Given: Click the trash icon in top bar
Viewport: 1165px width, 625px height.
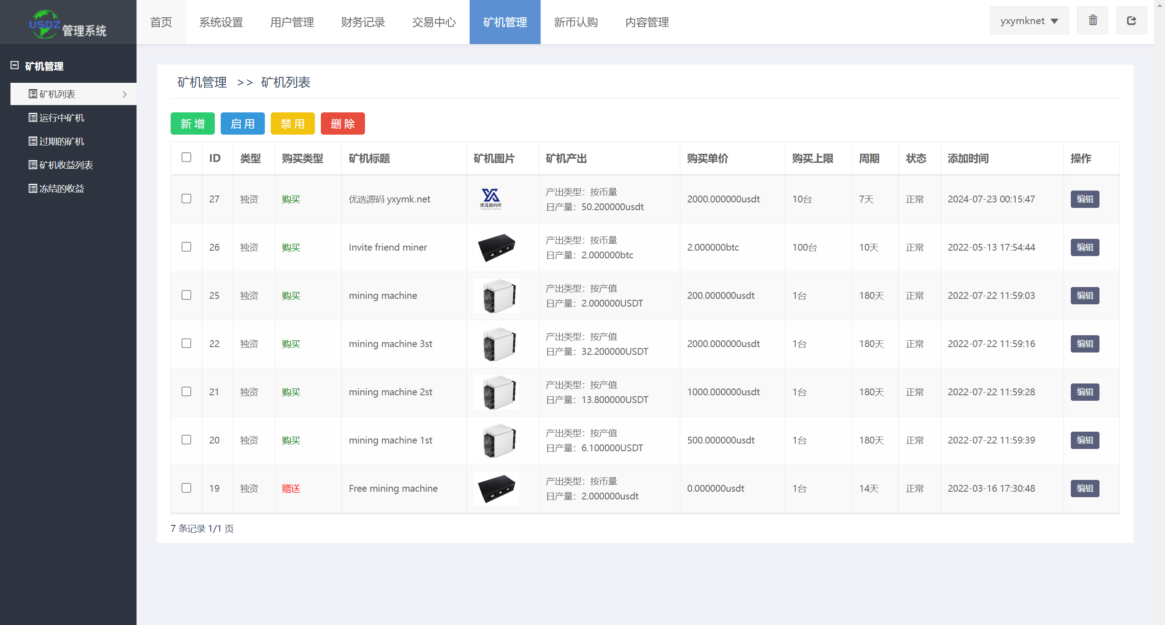Looking at the screenshot, I should point(1093,20).
